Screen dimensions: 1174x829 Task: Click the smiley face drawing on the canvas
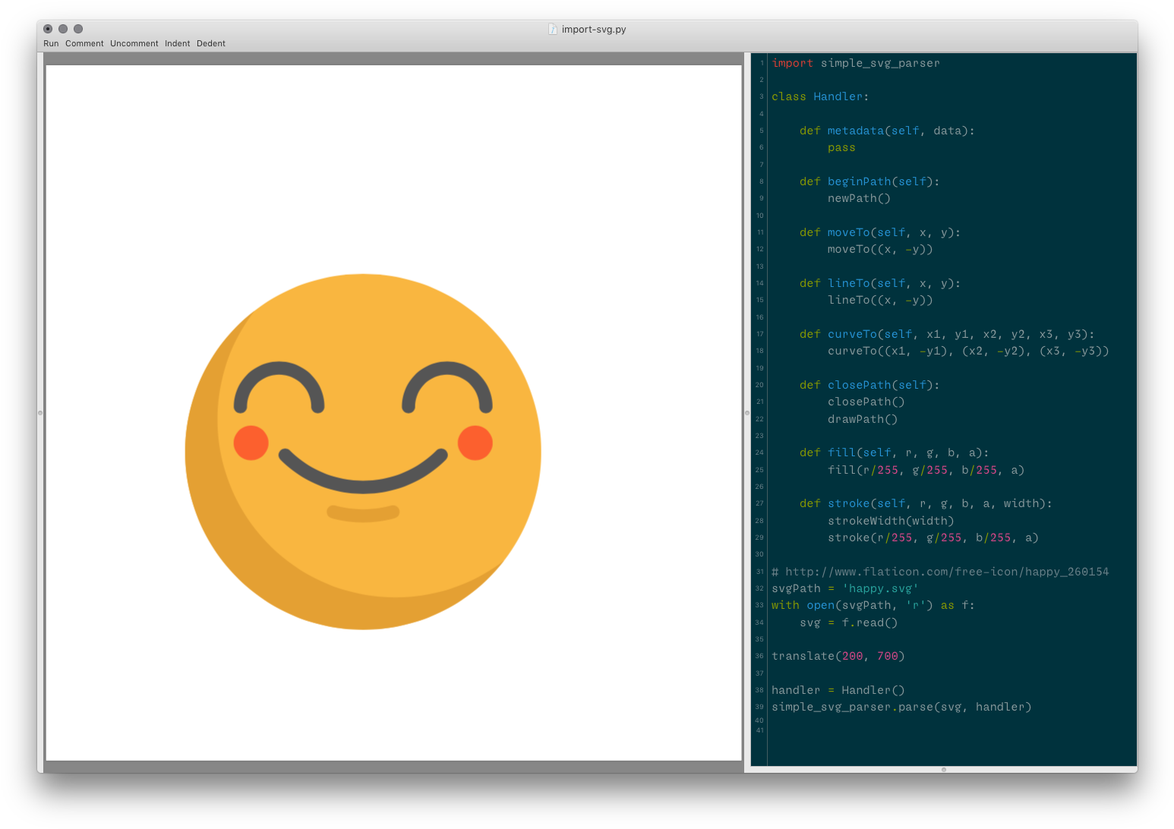(363, 452)
